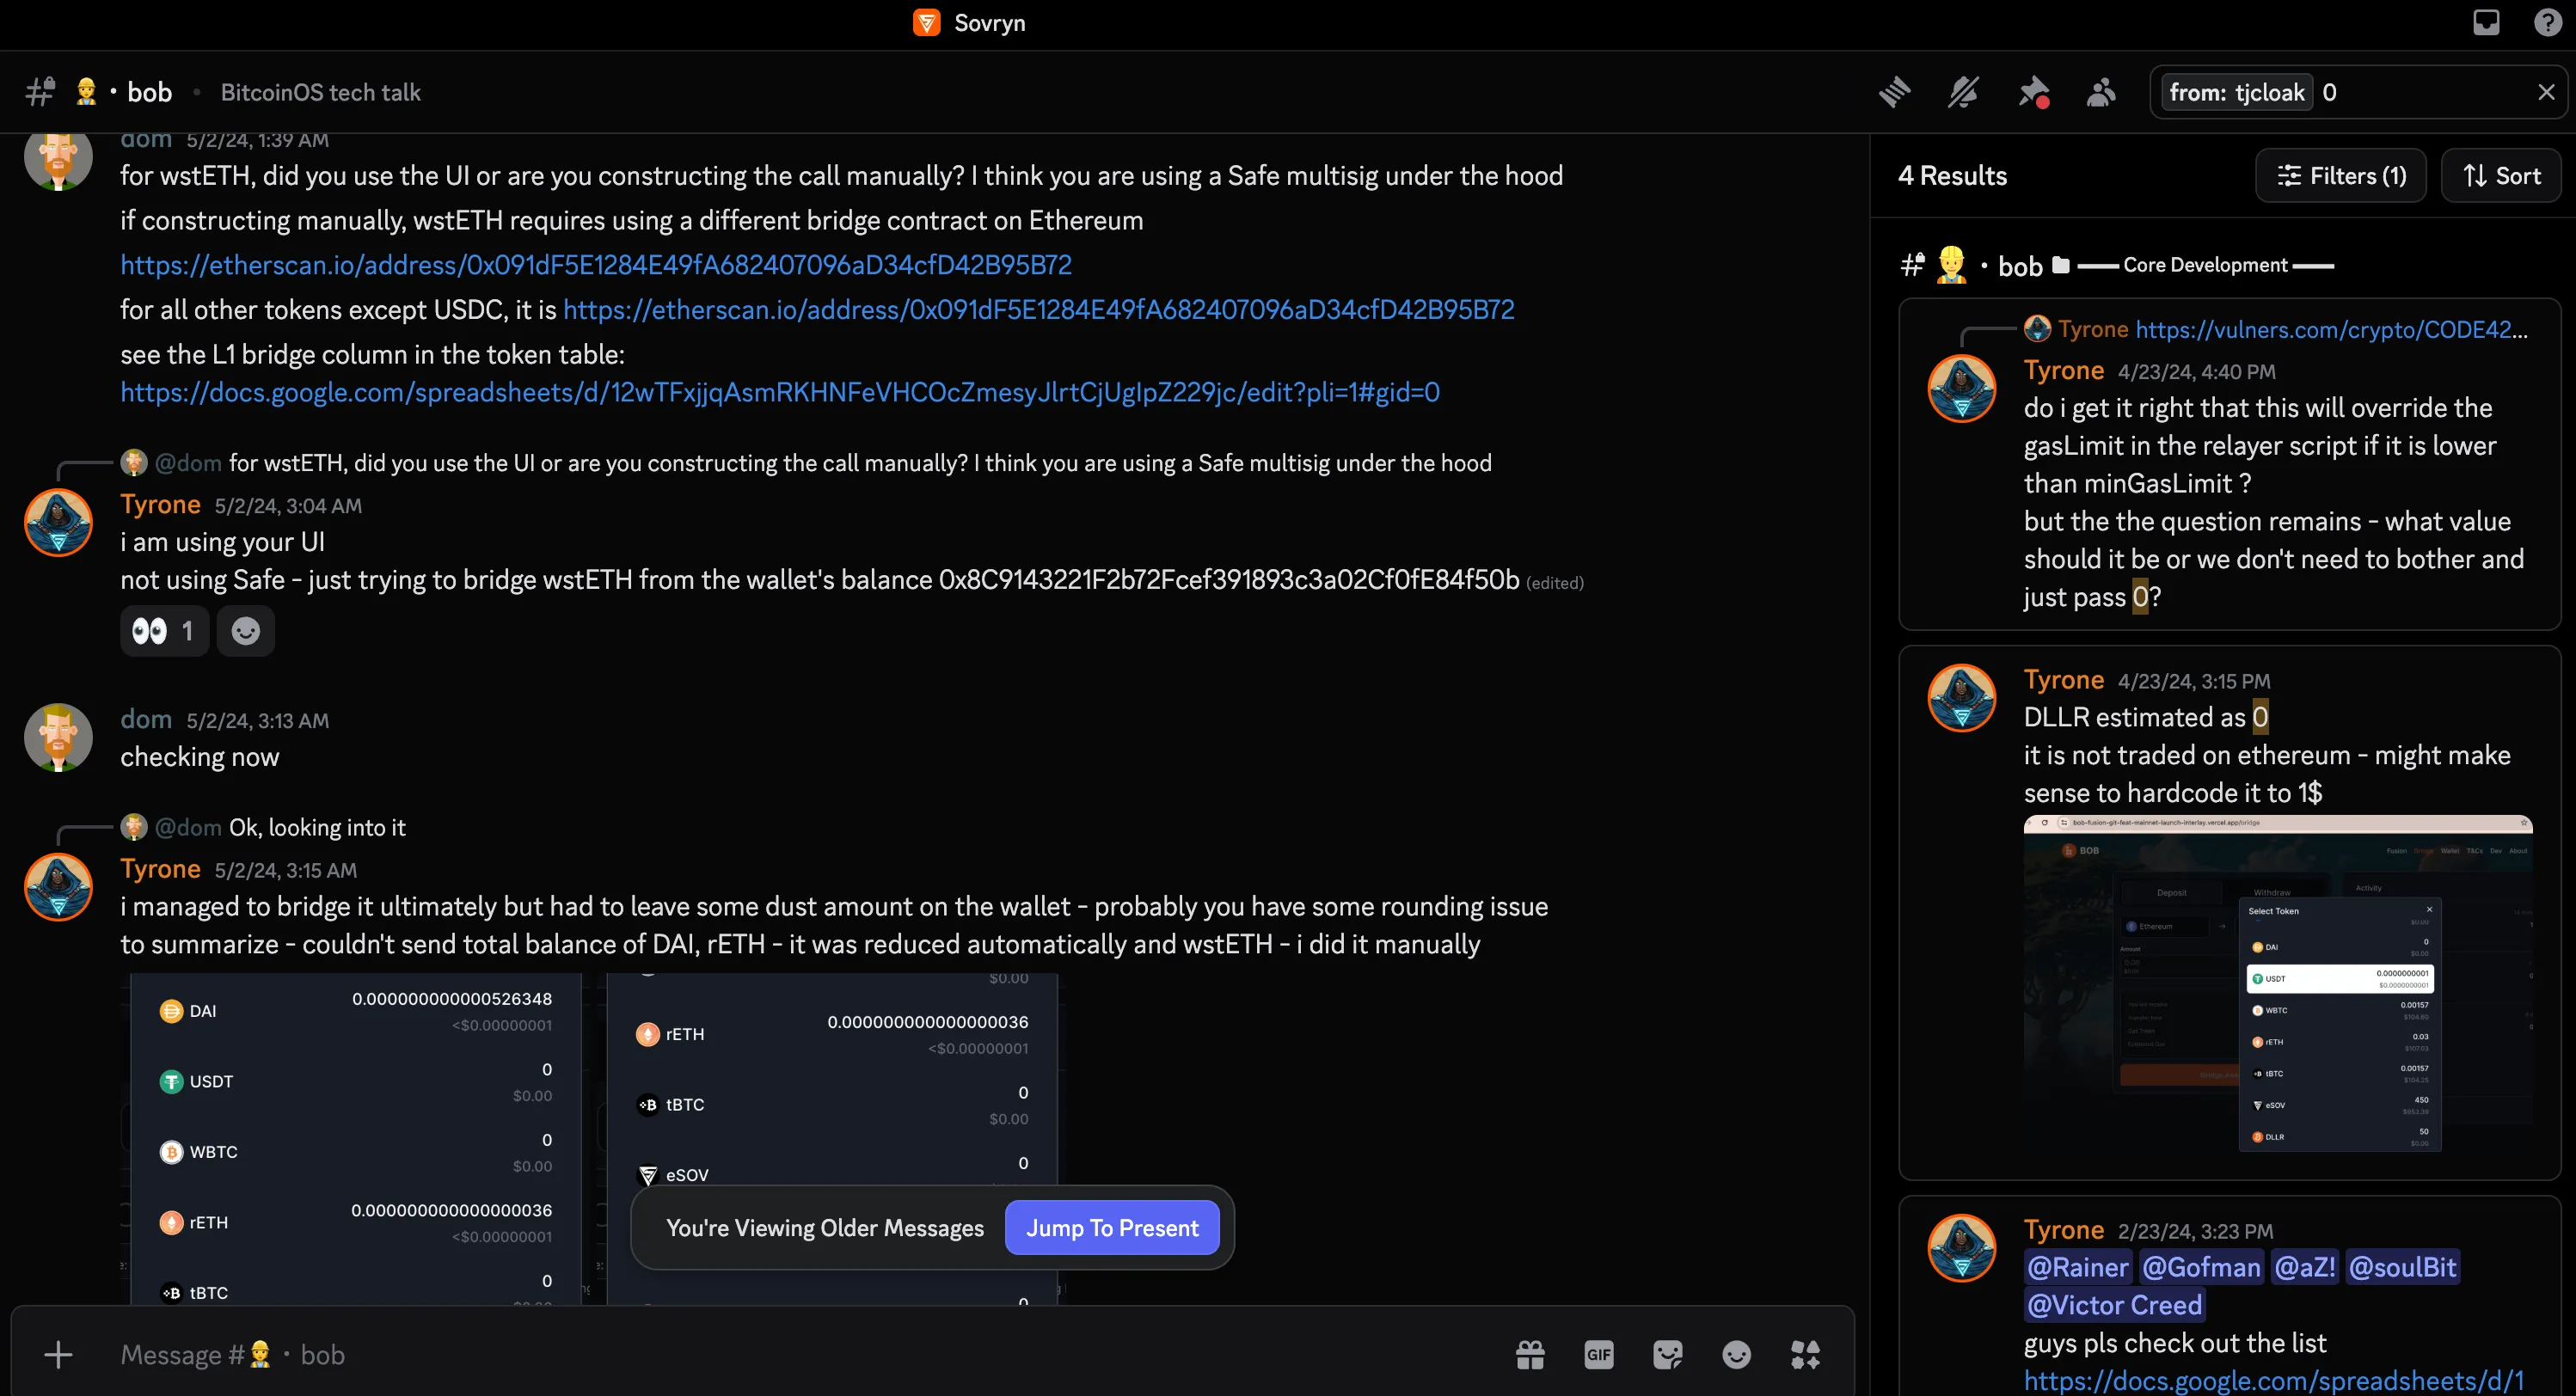Click @Rainer mention in search result
This screenshot has height=1396, width=2576.
pos(2077,1268)
